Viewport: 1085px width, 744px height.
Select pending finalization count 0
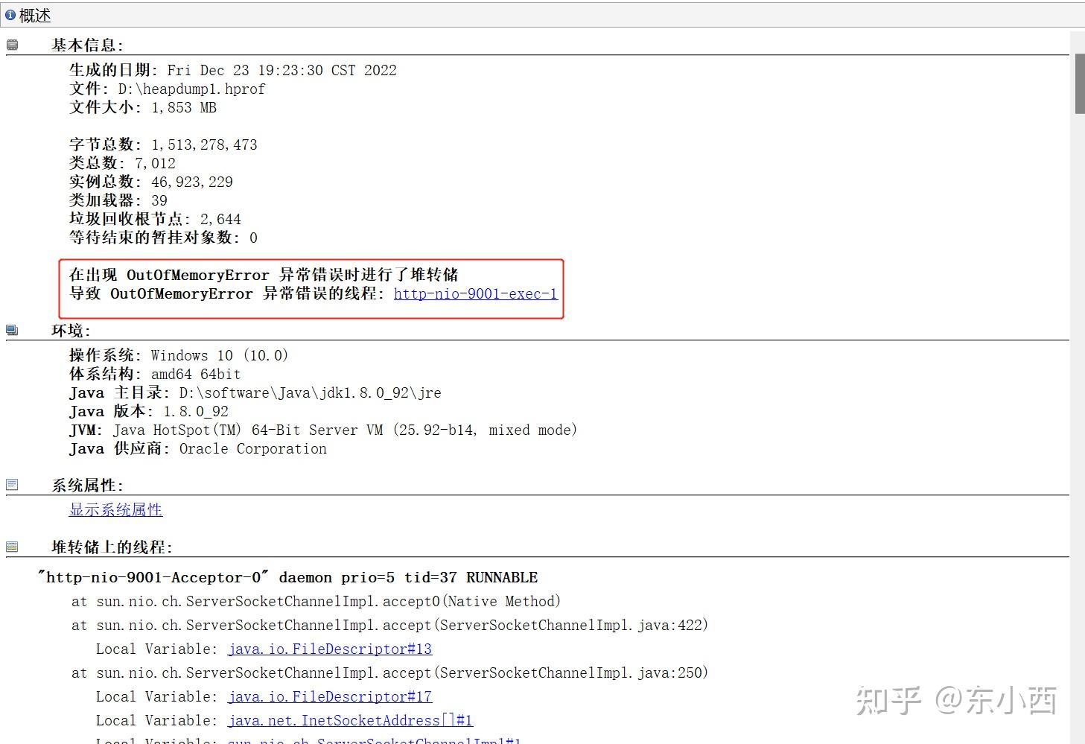(x=253, y=238)
